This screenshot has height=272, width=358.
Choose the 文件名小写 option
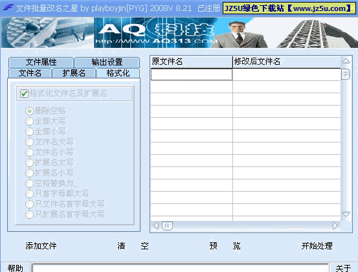tap(29, 152)
